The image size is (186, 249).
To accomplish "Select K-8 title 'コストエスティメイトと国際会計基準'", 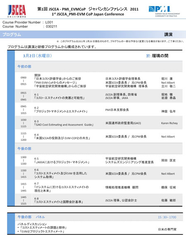I will click(x=59, y=202).
